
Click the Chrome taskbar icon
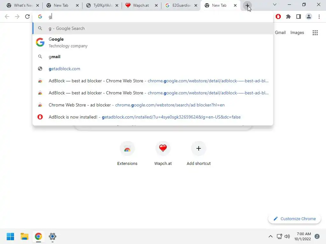39,236
